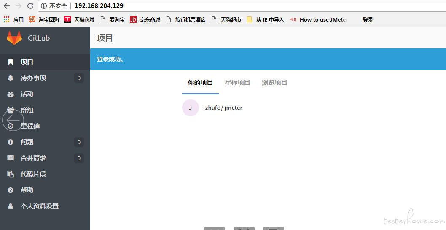Click the clock icon beside 里程碑
Screen dimensions: 446x230
click(x=11, y=126)
